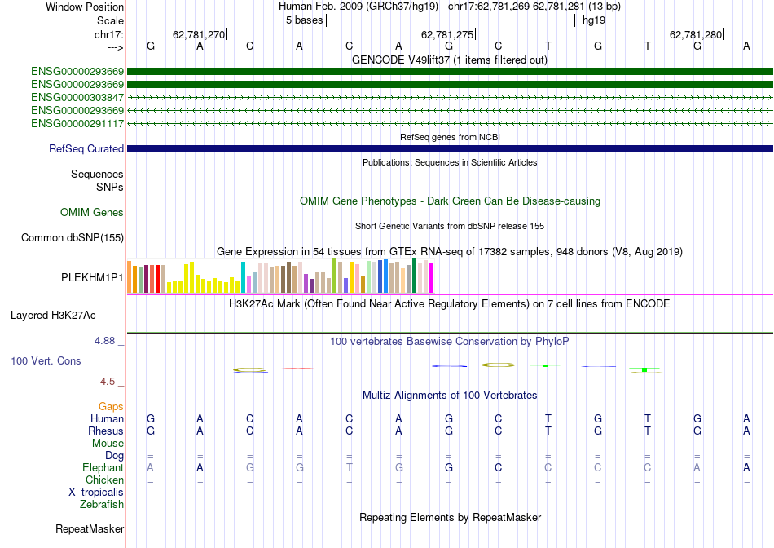
Task: Open the Common dbSNP(155) track label
Action: (x=73, y=237)
